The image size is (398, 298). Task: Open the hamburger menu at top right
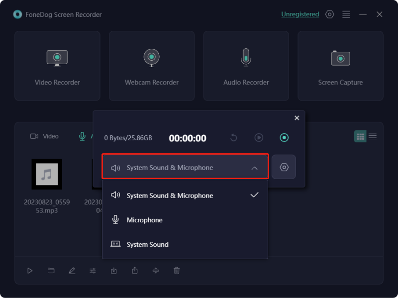[x=346, y=14]
